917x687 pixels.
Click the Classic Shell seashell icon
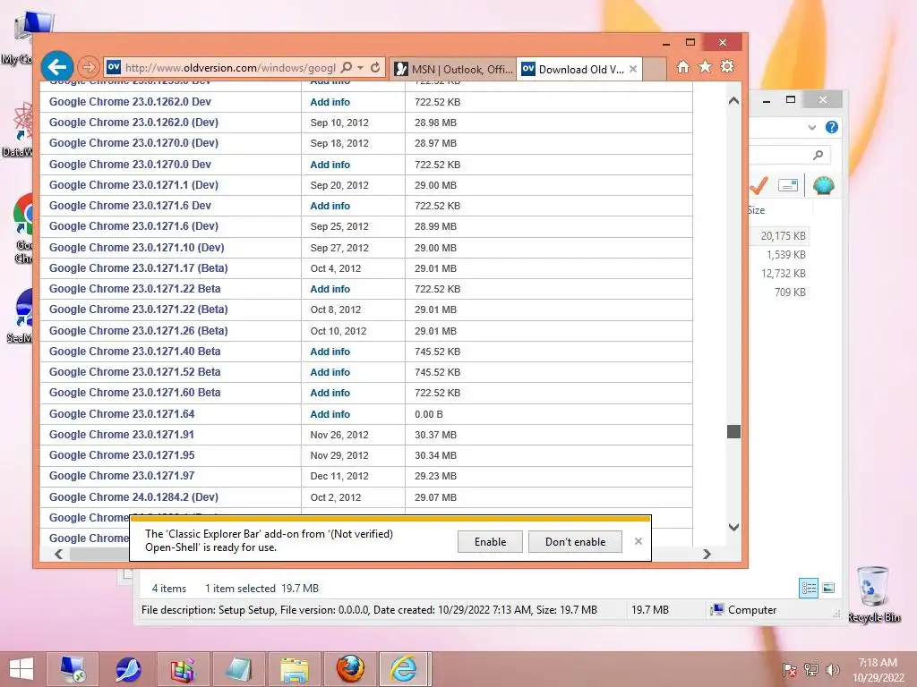point(824,186)
